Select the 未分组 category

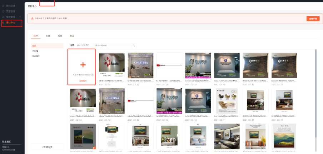tap(35, 51)
